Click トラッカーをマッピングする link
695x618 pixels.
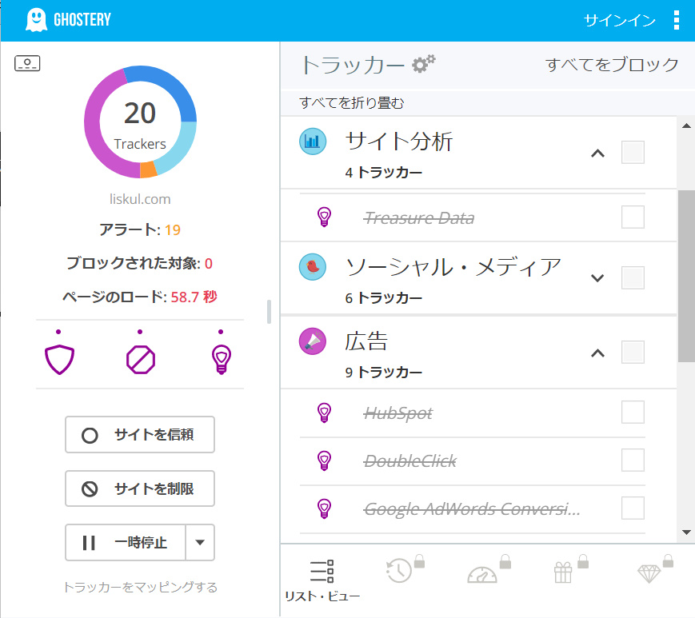tap(140, 588)
